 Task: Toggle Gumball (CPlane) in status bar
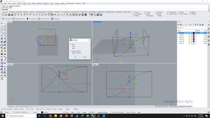click(x=102, y=112)
